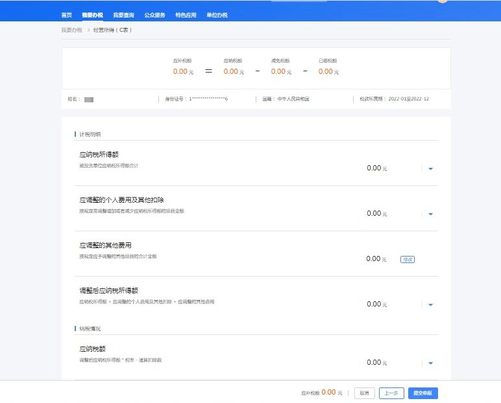Click 修改 button for 应调整的其他费用
501x403 pixels.
[408, 259]
